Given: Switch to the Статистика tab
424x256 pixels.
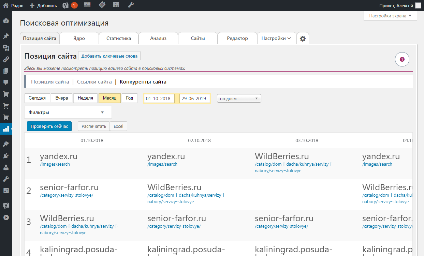Looking at the screenshot, I should (119, 39).
